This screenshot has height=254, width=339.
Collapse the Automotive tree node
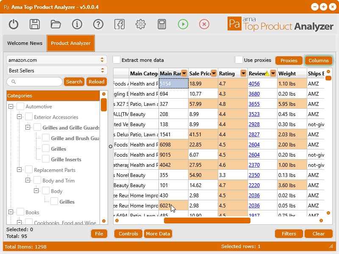click(x=11, y=107)
